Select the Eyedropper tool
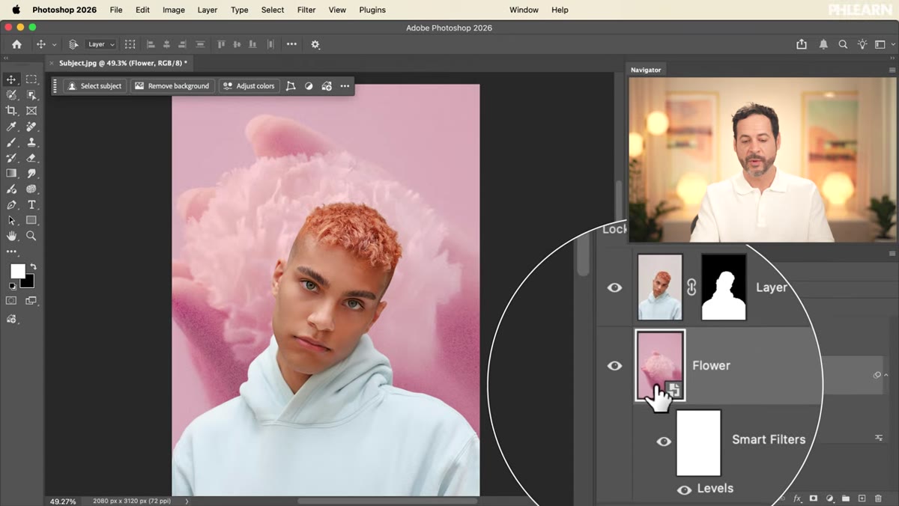 coord(11,127)
